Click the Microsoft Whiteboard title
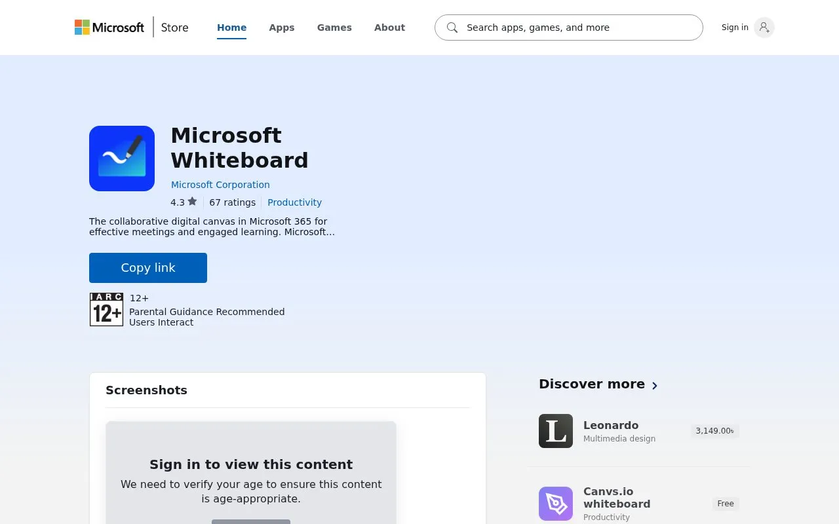839x524 pixels. 239,148
